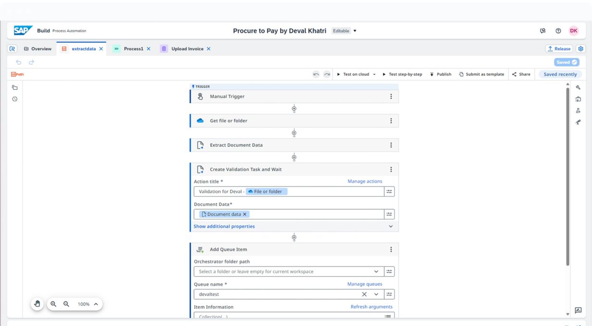Click the zoom in magnifier icon
The width and height of the screenshot is (592, 326).
pos(53,304)
